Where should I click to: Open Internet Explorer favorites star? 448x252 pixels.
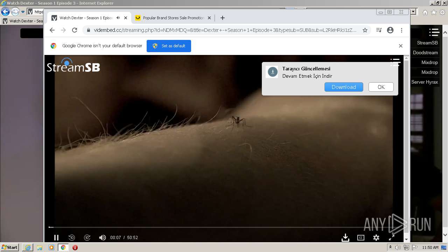[x=434, y=12]
